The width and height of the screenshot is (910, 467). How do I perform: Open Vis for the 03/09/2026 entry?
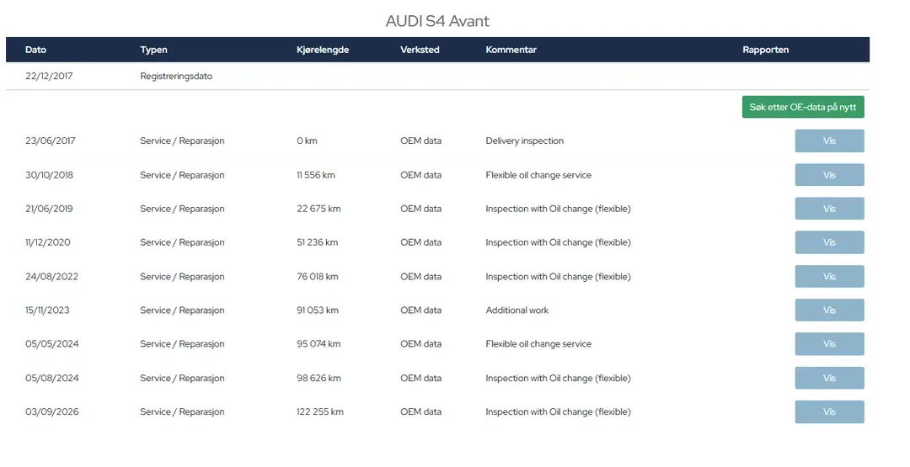point(829,412)
